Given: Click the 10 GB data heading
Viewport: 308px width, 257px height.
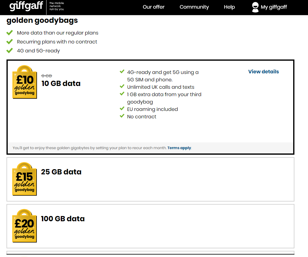Looking at the screenshot, I should 61,84.
